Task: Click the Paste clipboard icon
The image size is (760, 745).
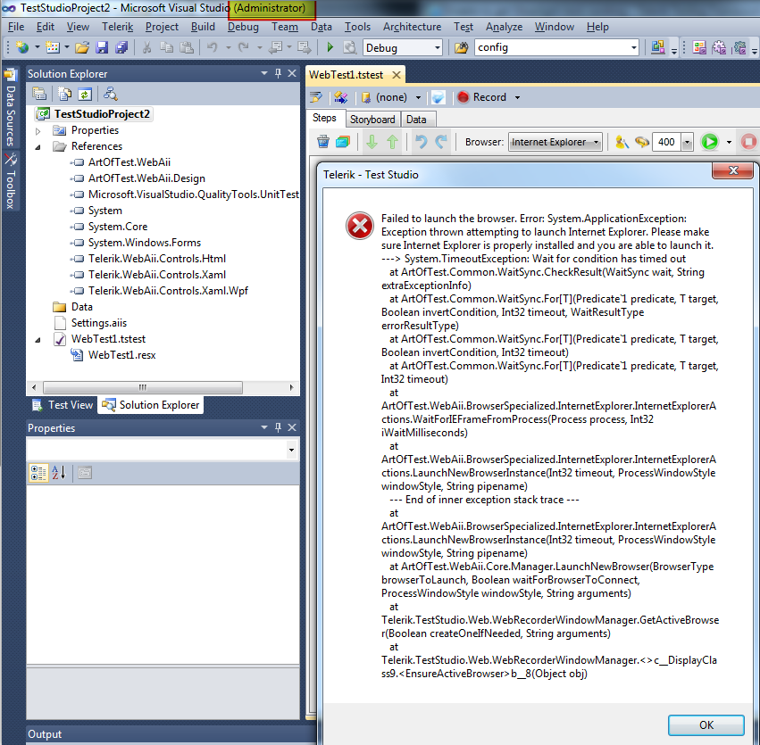Action: tap(187, 47)
